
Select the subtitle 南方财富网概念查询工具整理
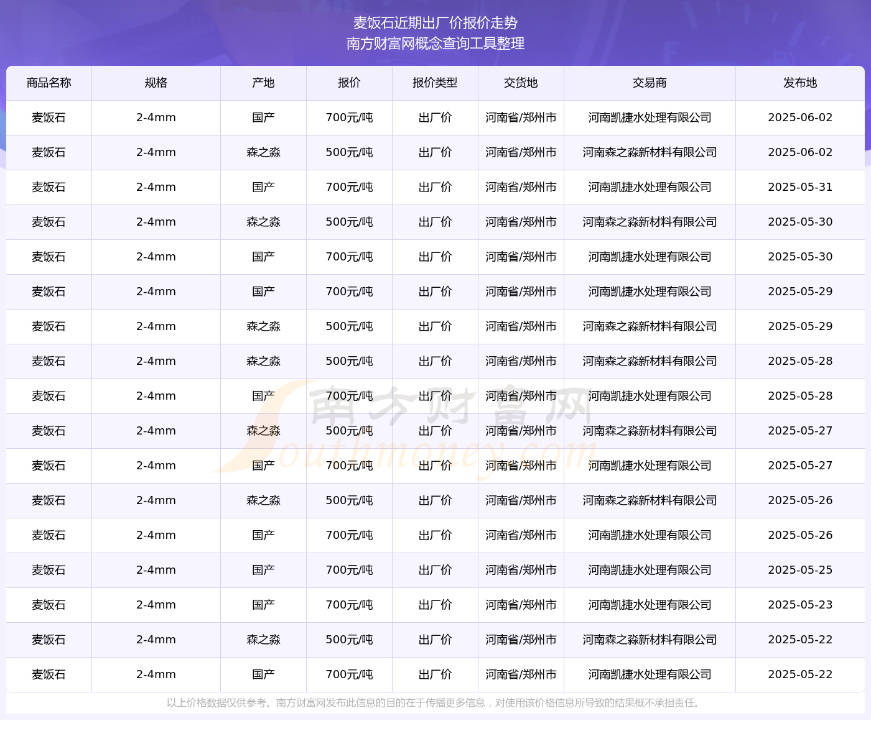pyautogui.click(x=435, y=44)
